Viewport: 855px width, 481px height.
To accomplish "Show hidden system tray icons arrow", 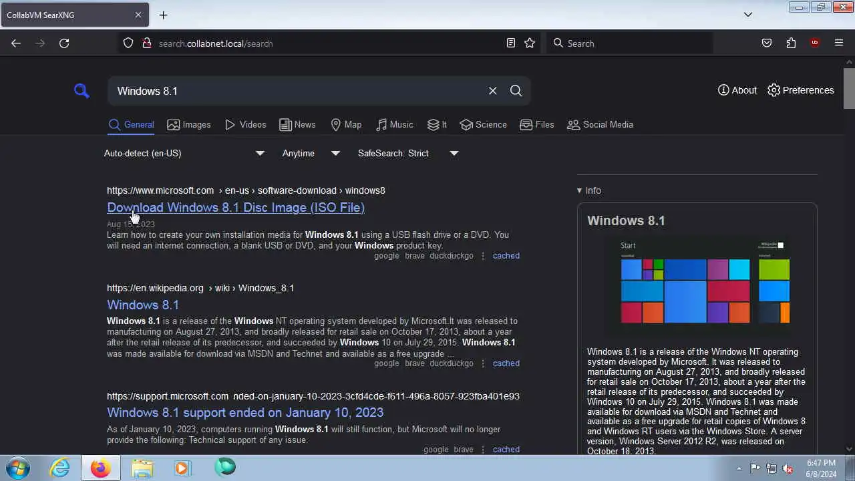I will tap(739, 468).
